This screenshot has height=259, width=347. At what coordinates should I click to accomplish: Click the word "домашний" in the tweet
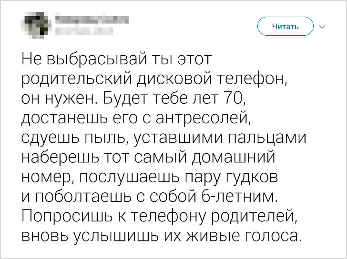(235, 157)
